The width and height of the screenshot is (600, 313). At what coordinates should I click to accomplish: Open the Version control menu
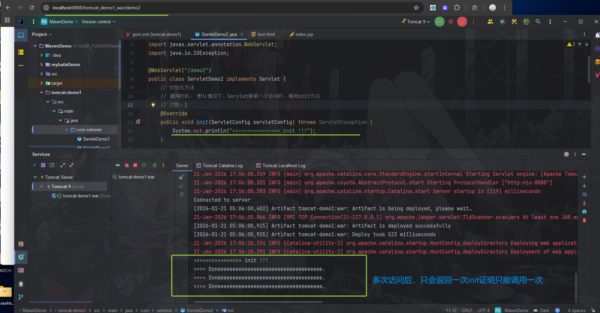click(x=97, y=22)
